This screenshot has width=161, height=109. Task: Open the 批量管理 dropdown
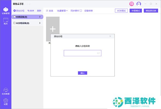63,11
